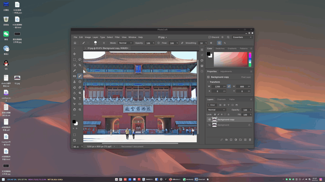
Task: Show the hidden Background layer
Action: pyautogui.click(x=209, y=125)
